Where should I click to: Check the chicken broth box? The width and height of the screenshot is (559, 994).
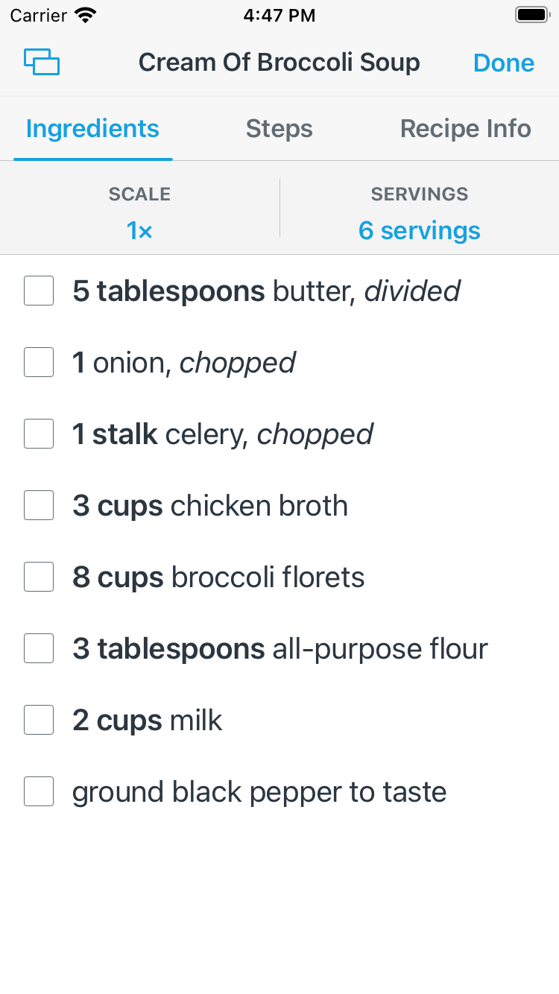tap(39, 505)
